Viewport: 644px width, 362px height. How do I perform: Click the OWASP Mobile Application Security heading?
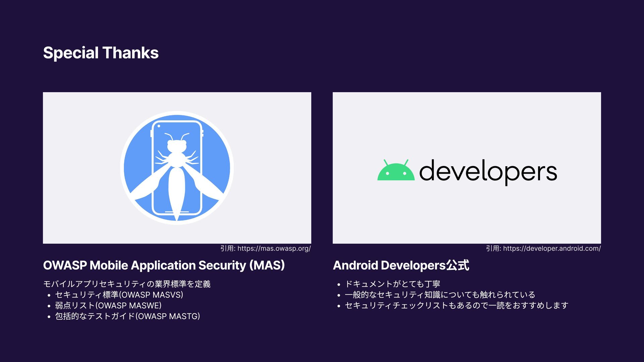pos(164,265)
